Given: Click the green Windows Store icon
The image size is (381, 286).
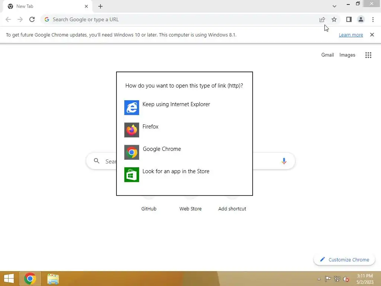Looking at the screenshot, I should (131, 175).
